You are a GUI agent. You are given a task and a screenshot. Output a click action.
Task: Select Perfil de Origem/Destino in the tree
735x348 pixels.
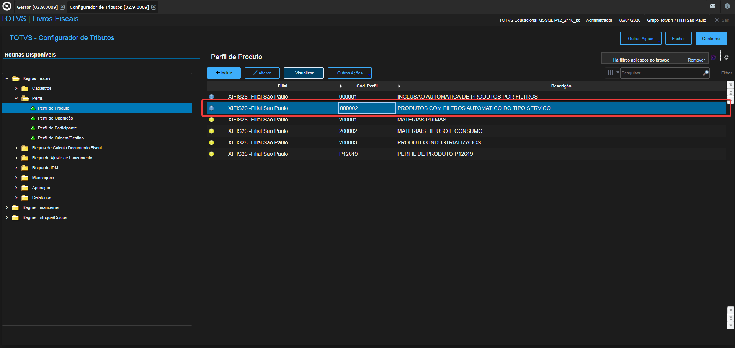60,138
